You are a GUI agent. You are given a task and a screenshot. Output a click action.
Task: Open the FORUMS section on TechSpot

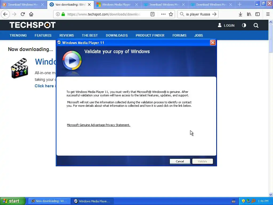point(179,36)
